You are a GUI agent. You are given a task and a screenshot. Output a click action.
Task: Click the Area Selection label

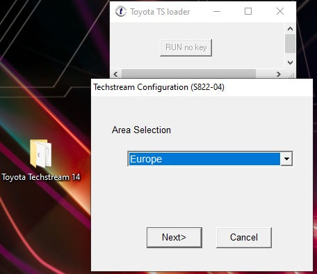pyautogui.click(x=141, y=130)
